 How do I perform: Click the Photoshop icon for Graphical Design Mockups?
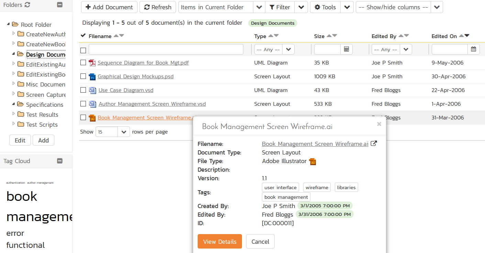(x=92, y=77)
